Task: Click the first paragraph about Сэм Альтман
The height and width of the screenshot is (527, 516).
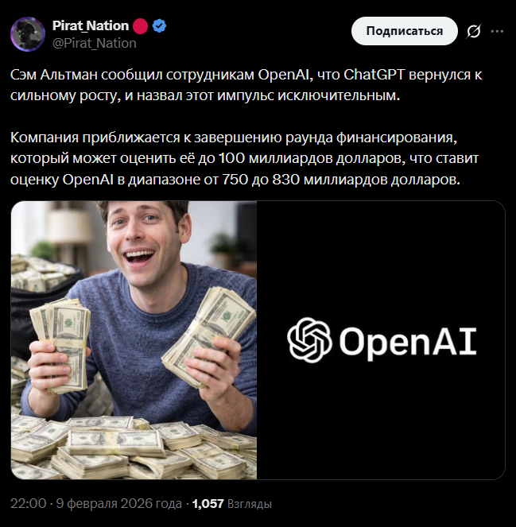Action: tap(246, 85)
